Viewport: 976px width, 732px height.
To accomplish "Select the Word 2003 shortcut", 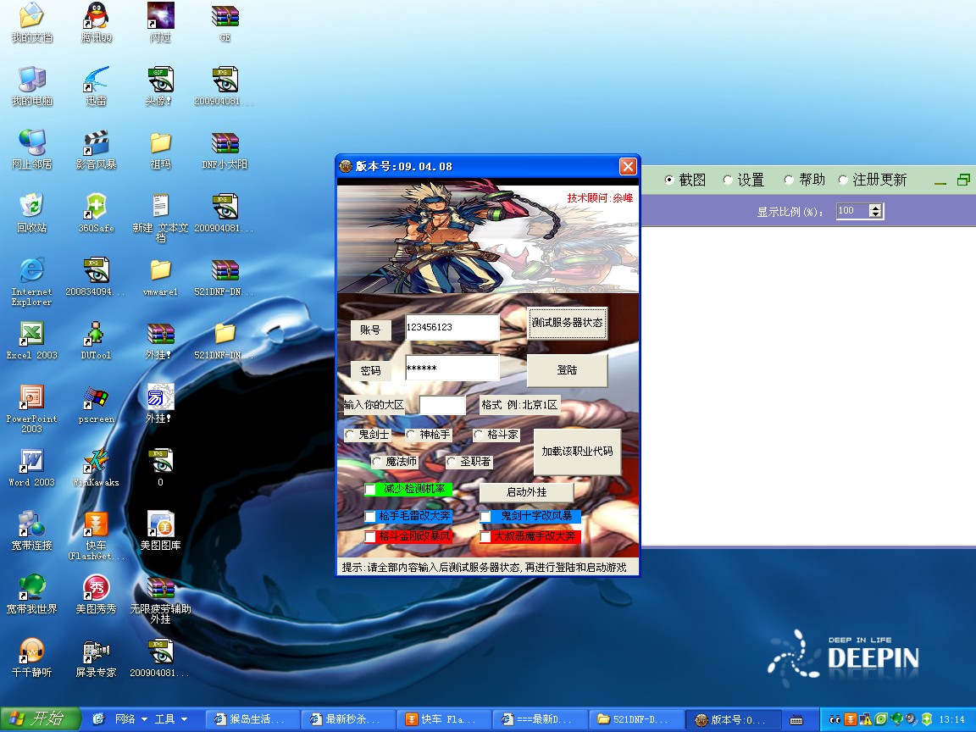I will [31, 467].
